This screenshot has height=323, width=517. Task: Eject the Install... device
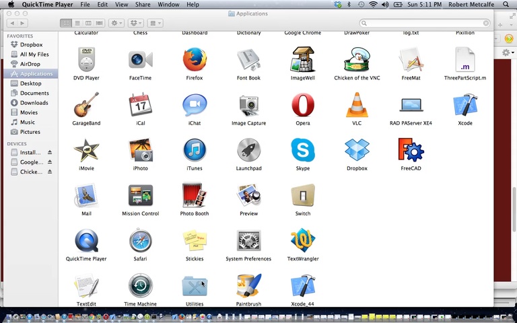(x=50, y=152)
